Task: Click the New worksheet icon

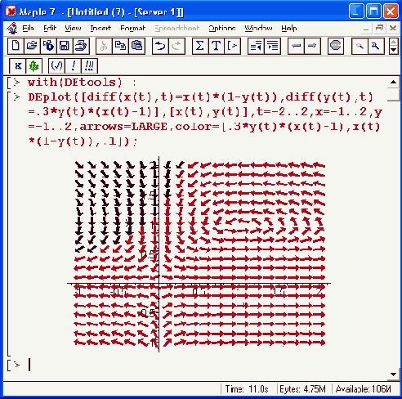Action: coord(16,46)
